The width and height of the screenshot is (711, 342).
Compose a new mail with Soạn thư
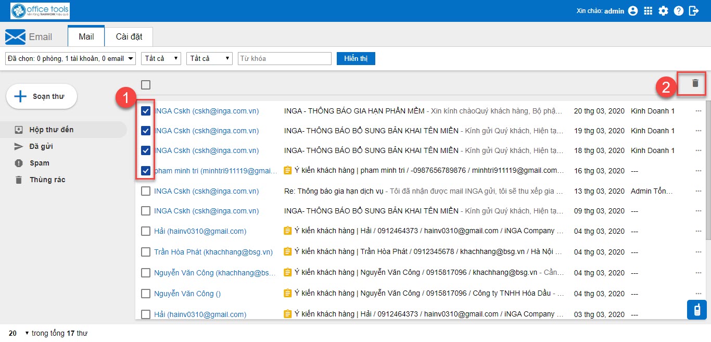click(x=42, y=96)
